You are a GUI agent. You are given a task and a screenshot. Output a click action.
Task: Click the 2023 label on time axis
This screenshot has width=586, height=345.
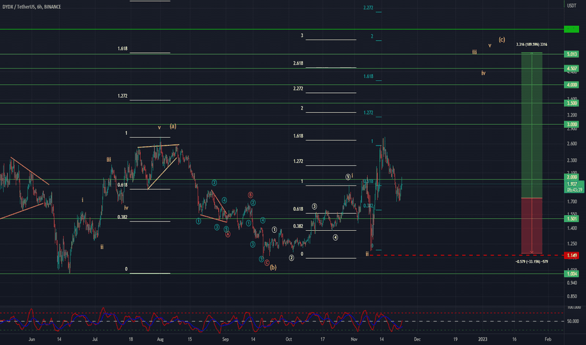tap(482, 339)
